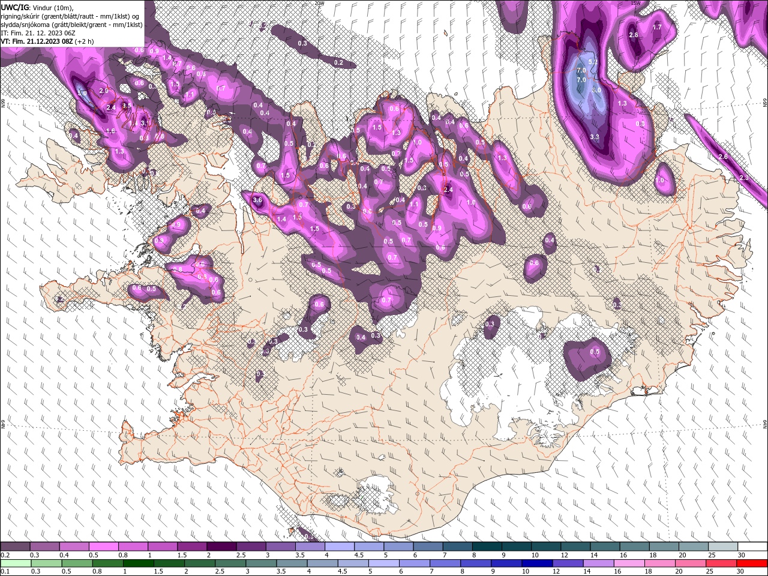Click the "3.6" precipitation value on the map
The image size is (768, 576).
258,200
